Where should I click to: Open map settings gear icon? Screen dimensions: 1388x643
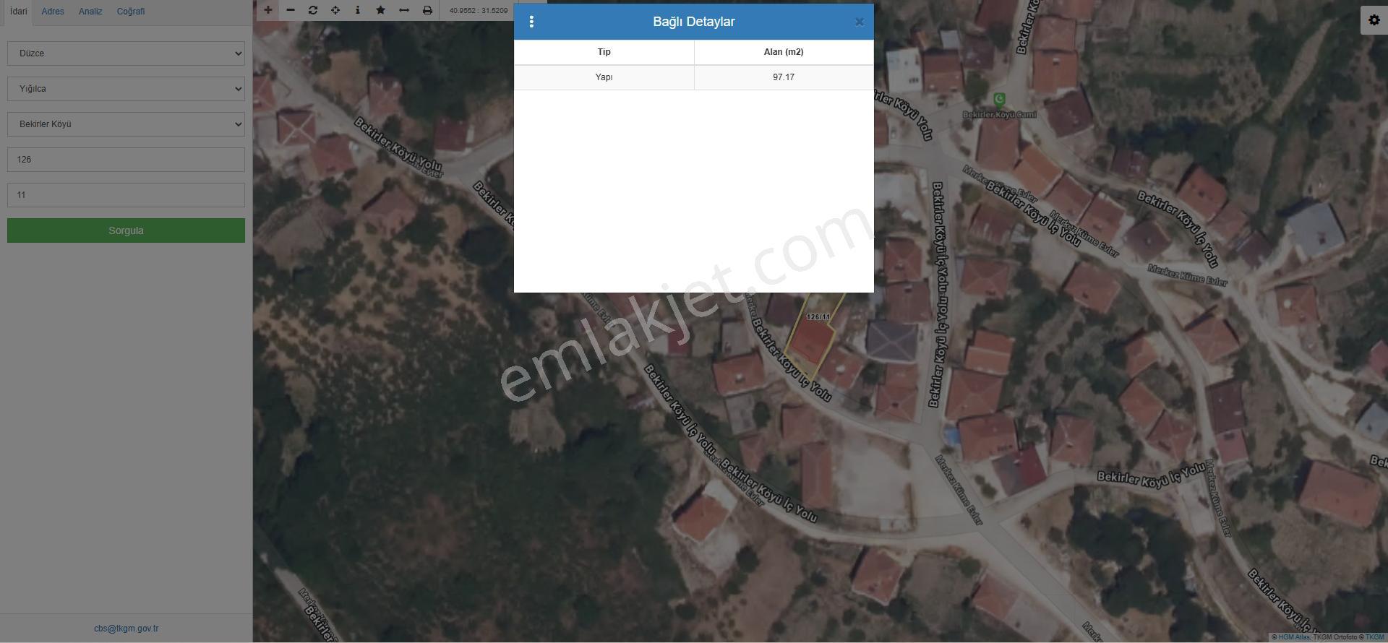pos(1374,20)
